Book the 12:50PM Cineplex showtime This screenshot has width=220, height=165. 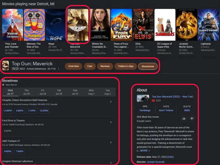tap(7, 110)
